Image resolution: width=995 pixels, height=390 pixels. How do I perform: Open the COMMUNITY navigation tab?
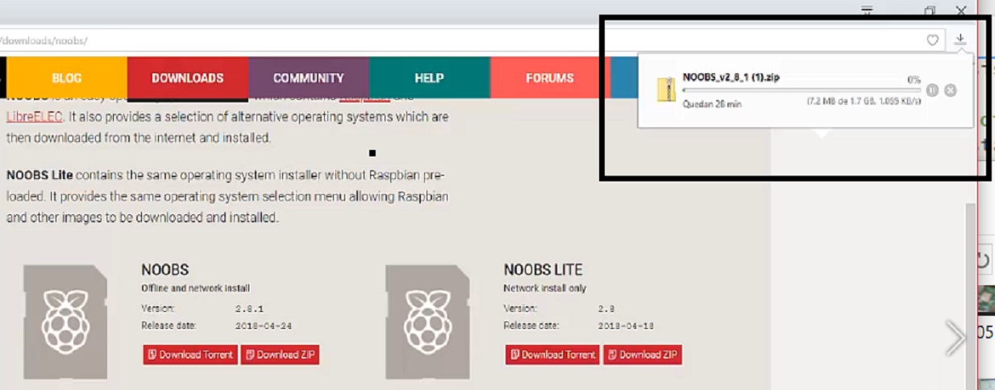[x=309, y=78]
